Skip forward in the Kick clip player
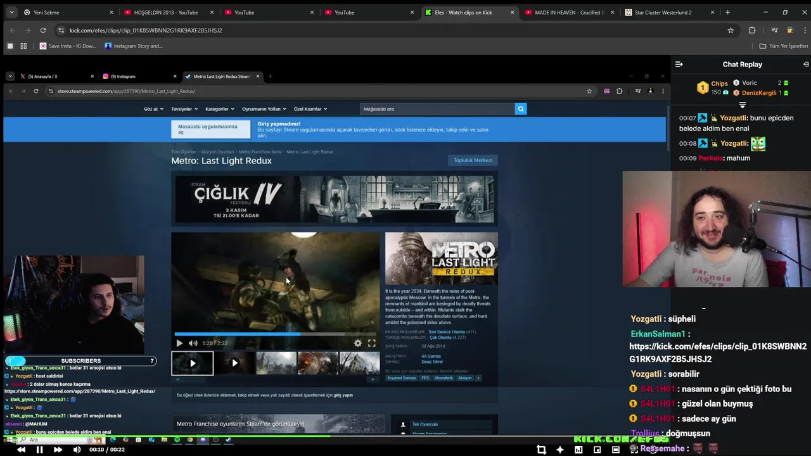811x456 pixels. [x=58, y=450]
